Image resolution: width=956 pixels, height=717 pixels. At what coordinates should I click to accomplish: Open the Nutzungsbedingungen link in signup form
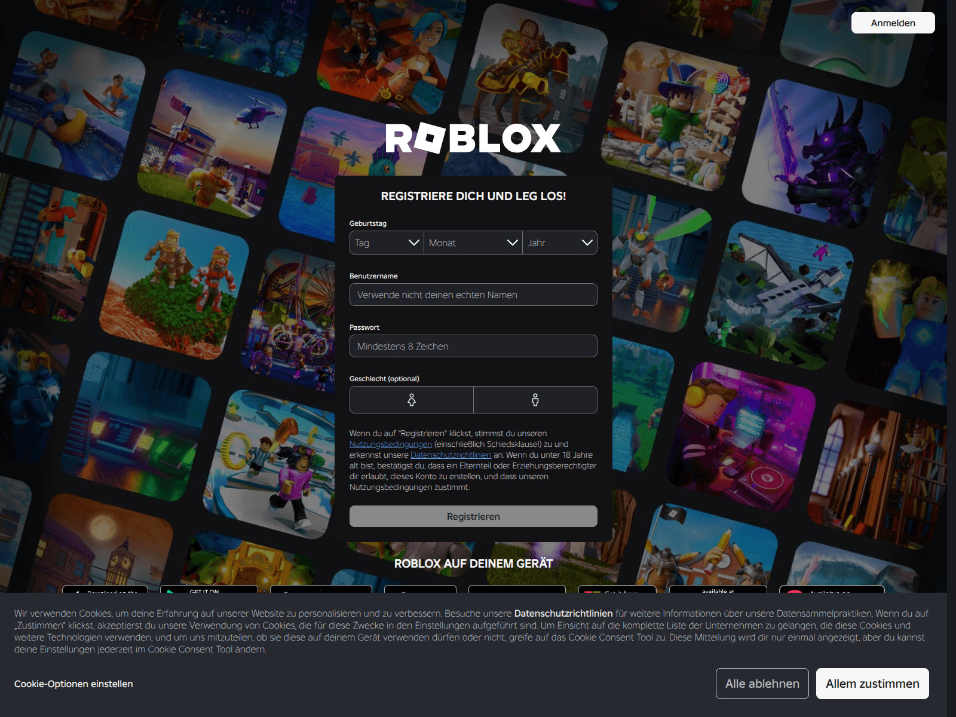pyautogui.click(x=391, y=444)
